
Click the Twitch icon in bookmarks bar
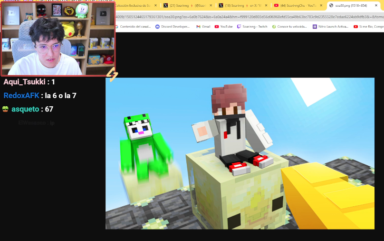tap(239, 27)
